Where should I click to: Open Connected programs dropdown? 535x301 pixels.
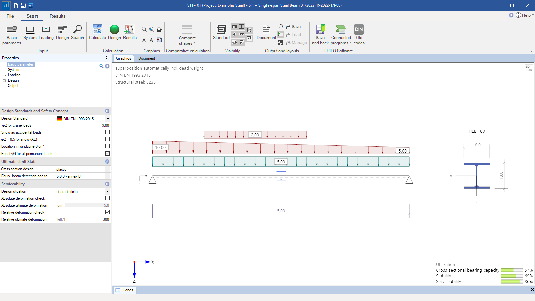pos(341,35)
